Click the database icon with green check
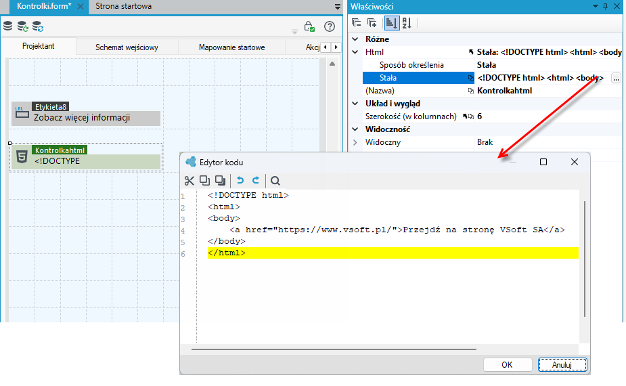The height and width of the screenshot is (386, 626). click(23, 27)
